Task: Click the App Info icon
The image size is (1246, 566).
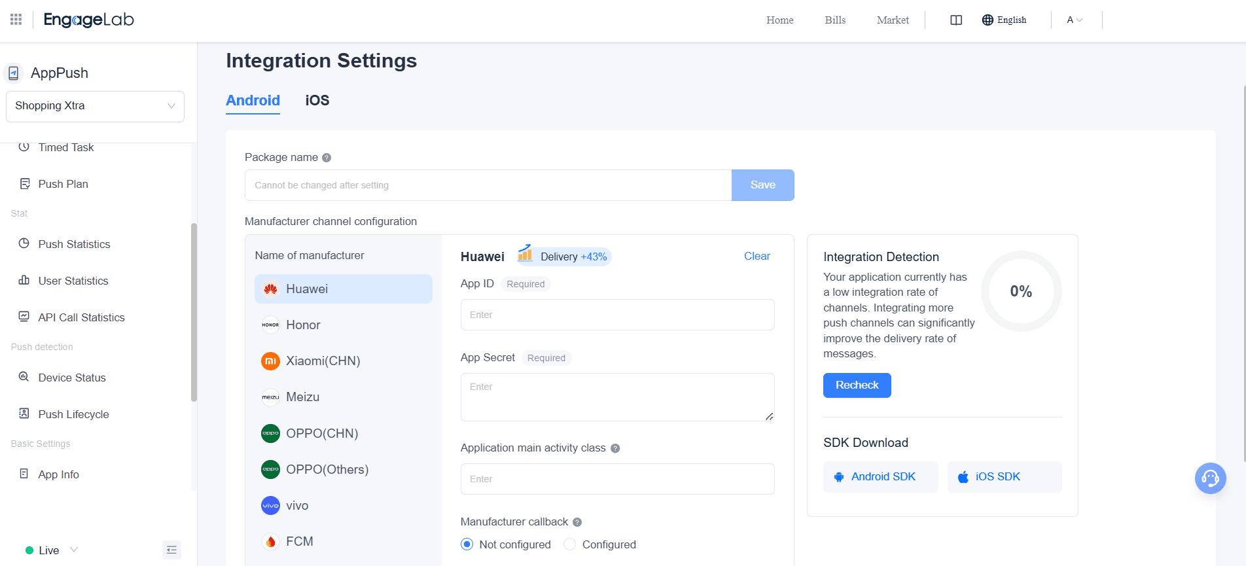Action: tap(24, 474)
